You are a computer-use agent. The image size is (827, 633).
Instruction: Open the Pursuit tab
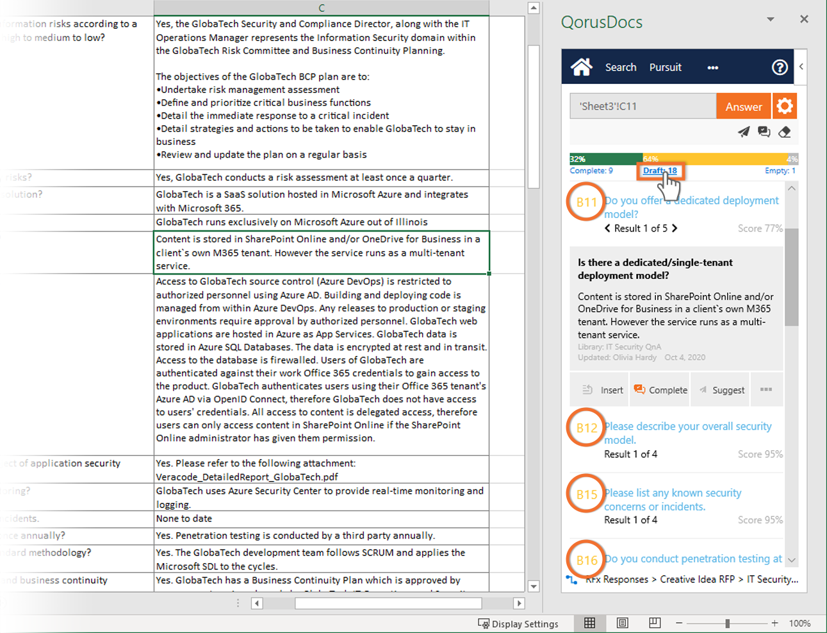665,67
